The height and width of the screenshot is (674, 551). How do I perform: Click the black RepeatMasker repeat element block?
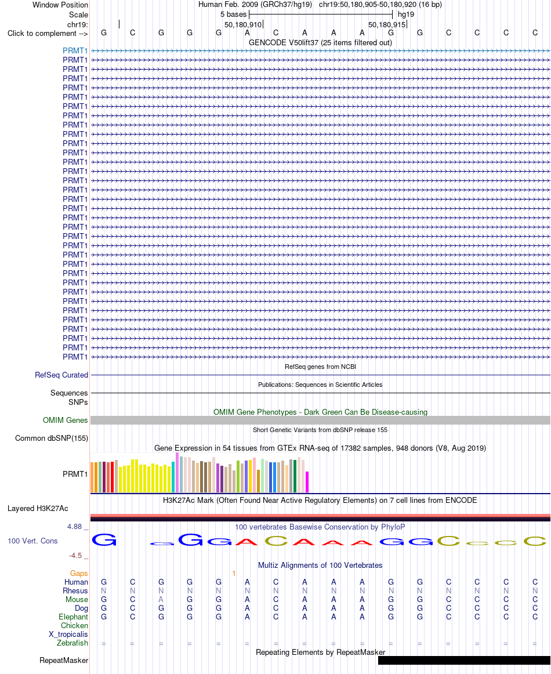(x=464, y=660)
